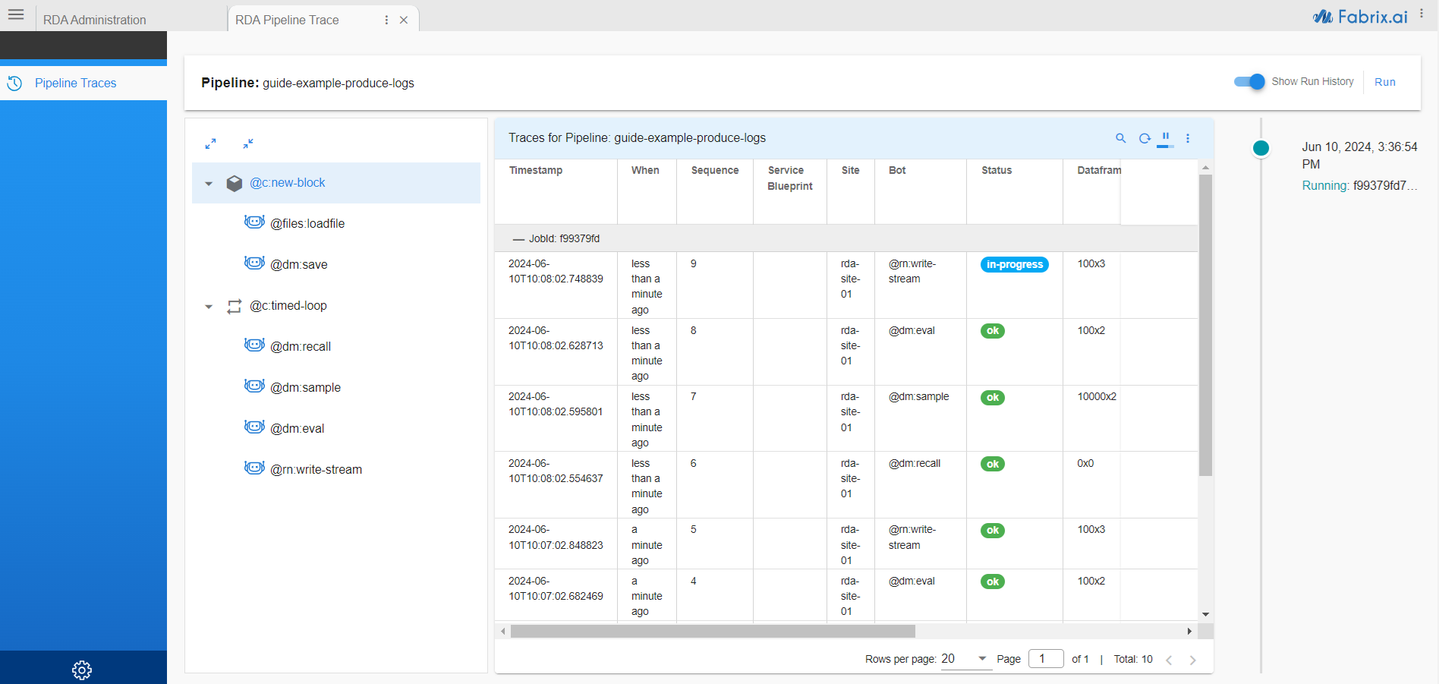Collapse the @c:new-block tree node
The image size is (1439, 684).
[x=209, y=183]
